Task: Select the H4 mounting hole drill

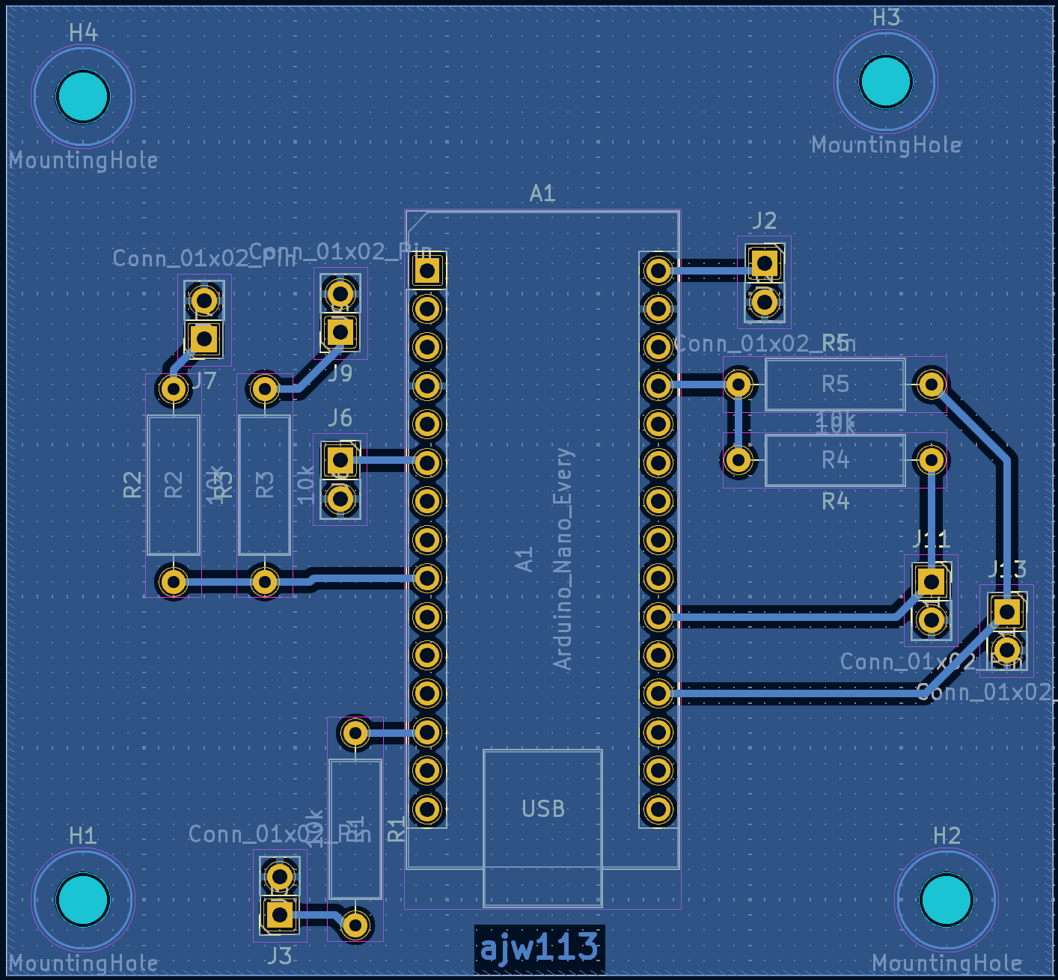Action: pos(83,97)
